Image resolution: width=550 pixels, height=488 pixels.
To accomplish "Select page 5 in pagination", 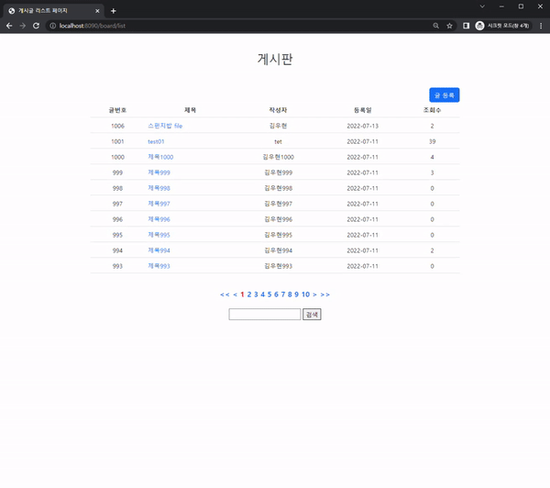I will [x=269, y=294].
